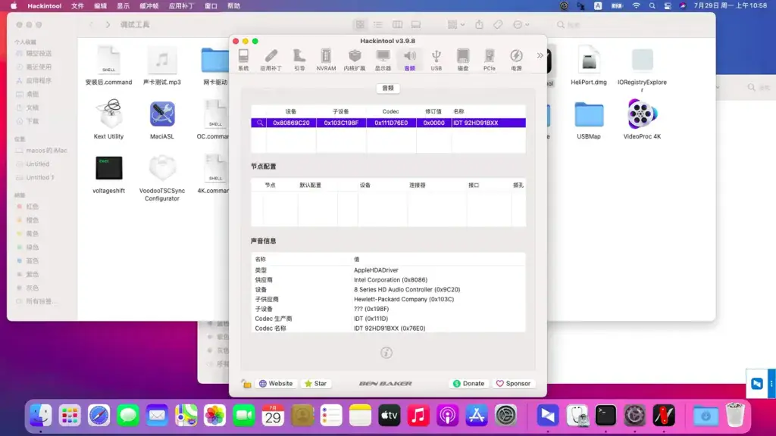Viewport: 776px width, 436px height.
Task: Open Finder more actions dropdown
Action: (521, 25)
